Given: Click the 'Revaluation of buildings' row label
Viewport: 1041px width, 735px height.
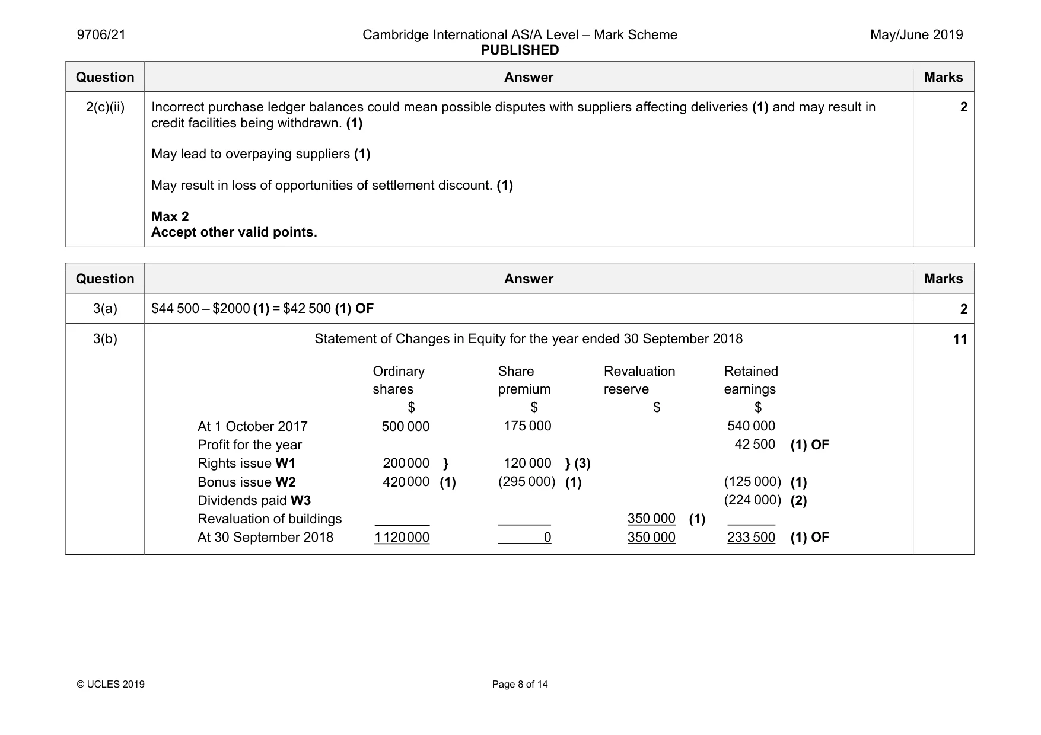Looking at the screenshot, I should click(270, 519).
